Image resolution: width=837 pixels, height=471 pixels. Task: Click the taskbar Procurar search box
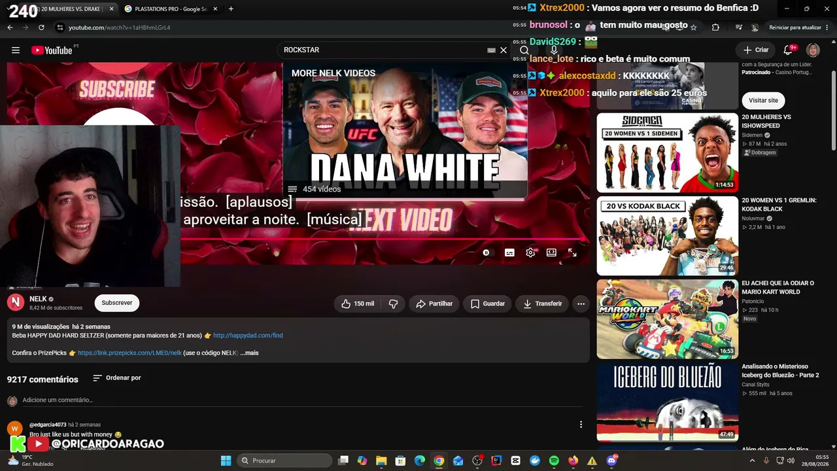point(285,461)
